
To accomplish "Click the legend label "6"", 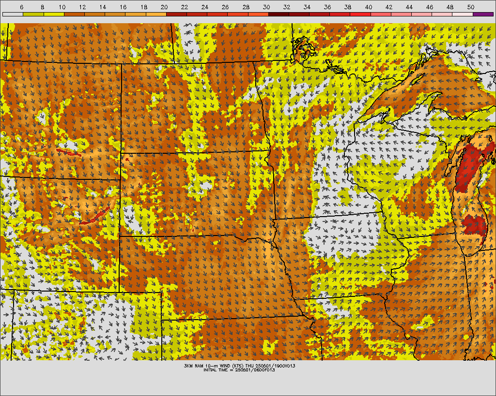I will pyautogui.click(x=21, y=7).
